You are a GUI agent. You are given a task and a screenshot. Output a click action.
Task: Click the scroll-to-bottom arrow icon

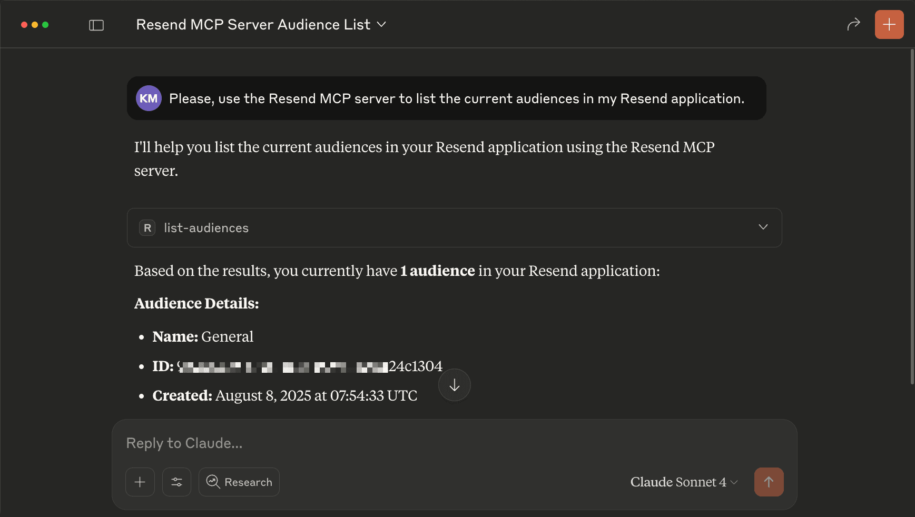click(454, 385)
